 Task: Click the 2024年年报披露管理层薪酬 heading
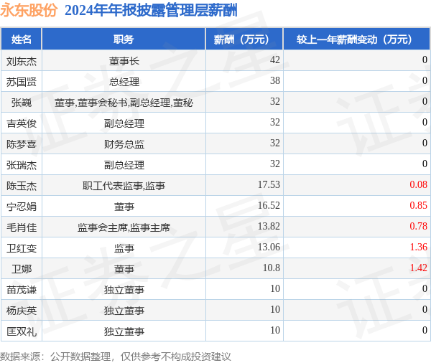point(151,11)
